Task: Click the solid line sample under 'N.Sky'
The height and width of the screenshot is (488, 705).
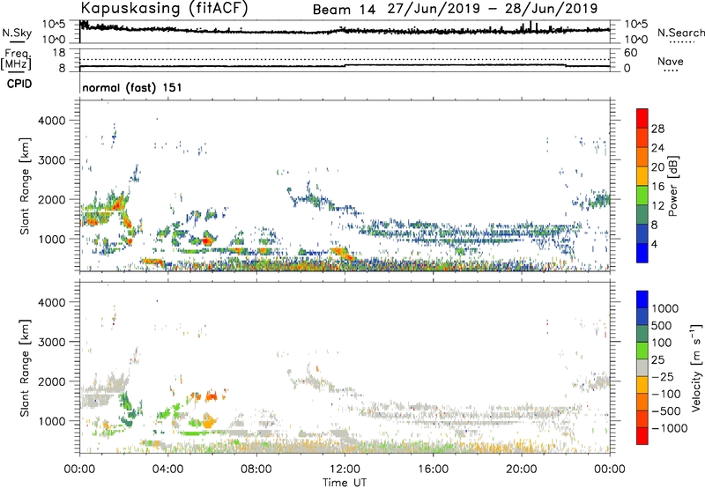Action: point(17,41)
